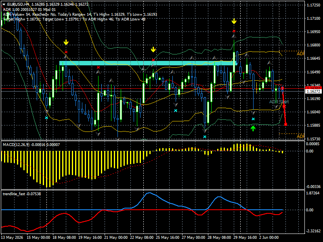The width and height of the screenshot is (323, 242).
Task: Select the cyan horizontal resistance zone rectangle
Action: 148,63
